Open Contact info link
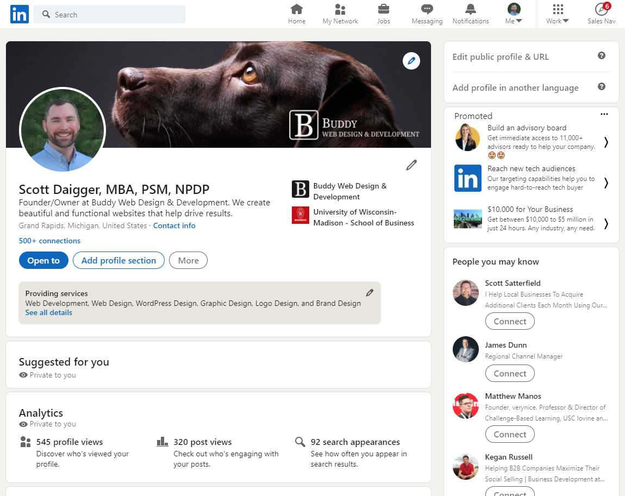The width and height of the screenshot is (625, 496). pyautogui.click(x=174, y=225)
